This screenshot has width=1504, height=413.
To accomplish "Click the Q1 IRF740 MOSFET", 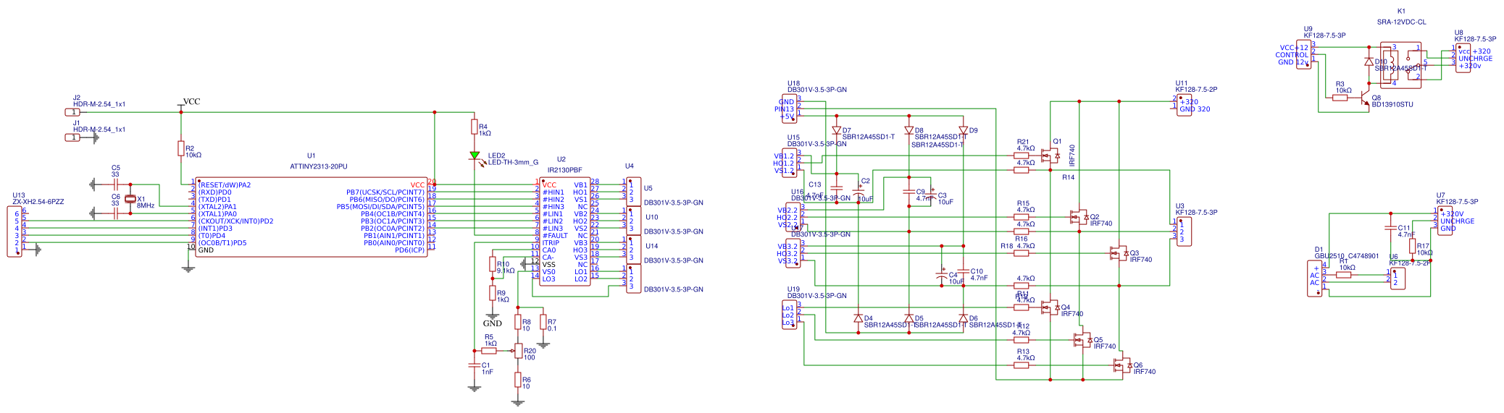I will [x=1048, y=155].
